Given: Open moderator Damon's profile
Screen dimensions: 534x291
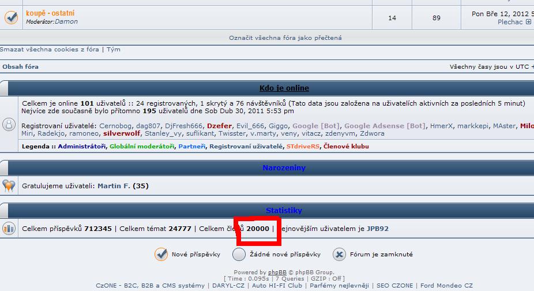Looking at the screenshot, I should (66, 21).
